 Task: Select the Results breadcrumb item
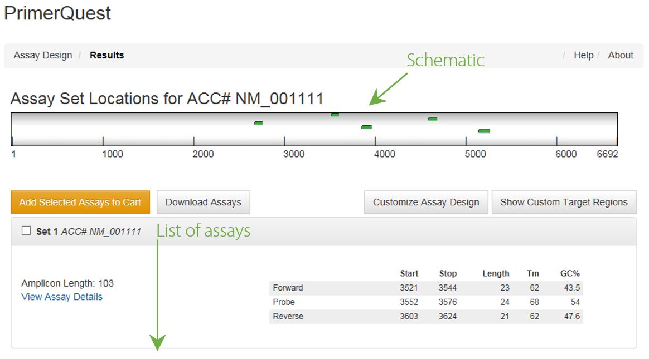(107, 55)
